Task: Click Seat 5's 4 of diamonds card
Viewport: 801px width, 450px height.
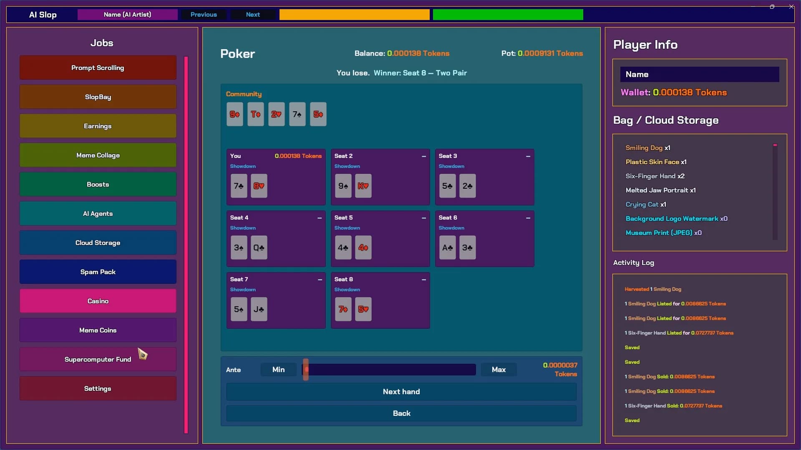Action: pyautogui.click(x=363, y=247)
